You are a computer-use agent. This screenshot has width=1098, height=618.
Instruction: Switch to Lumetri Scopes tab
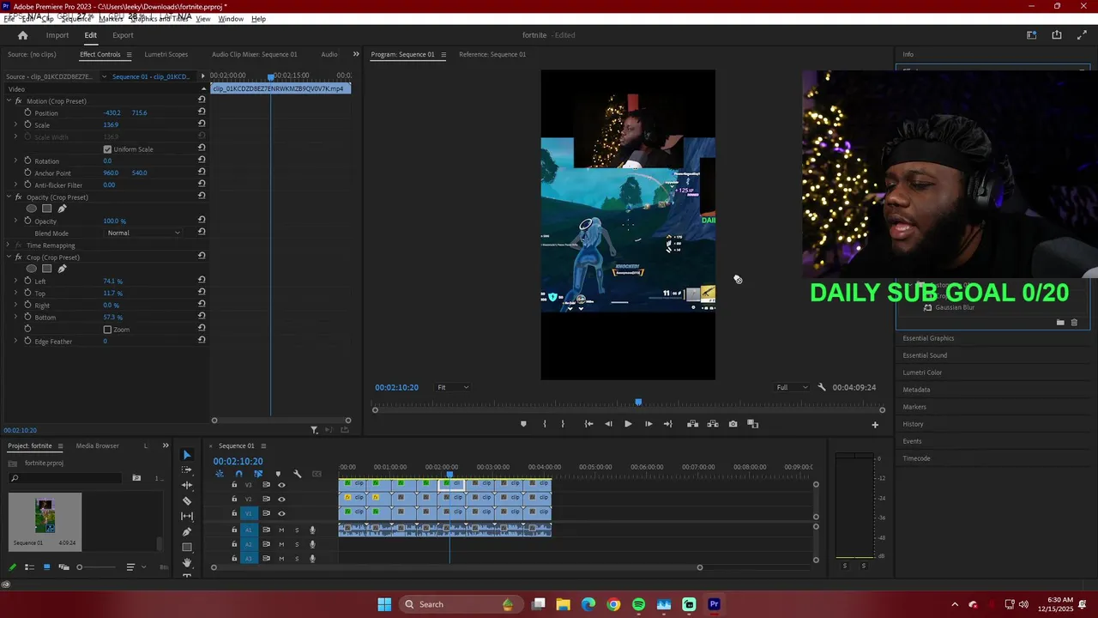pos(166,54)
